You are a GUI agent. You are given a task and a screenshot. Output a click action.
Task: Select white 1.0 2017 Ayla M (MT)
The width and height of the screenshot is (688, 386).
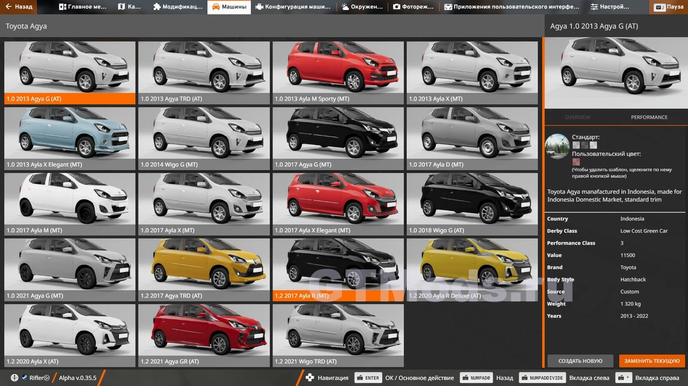click(70, 204)
